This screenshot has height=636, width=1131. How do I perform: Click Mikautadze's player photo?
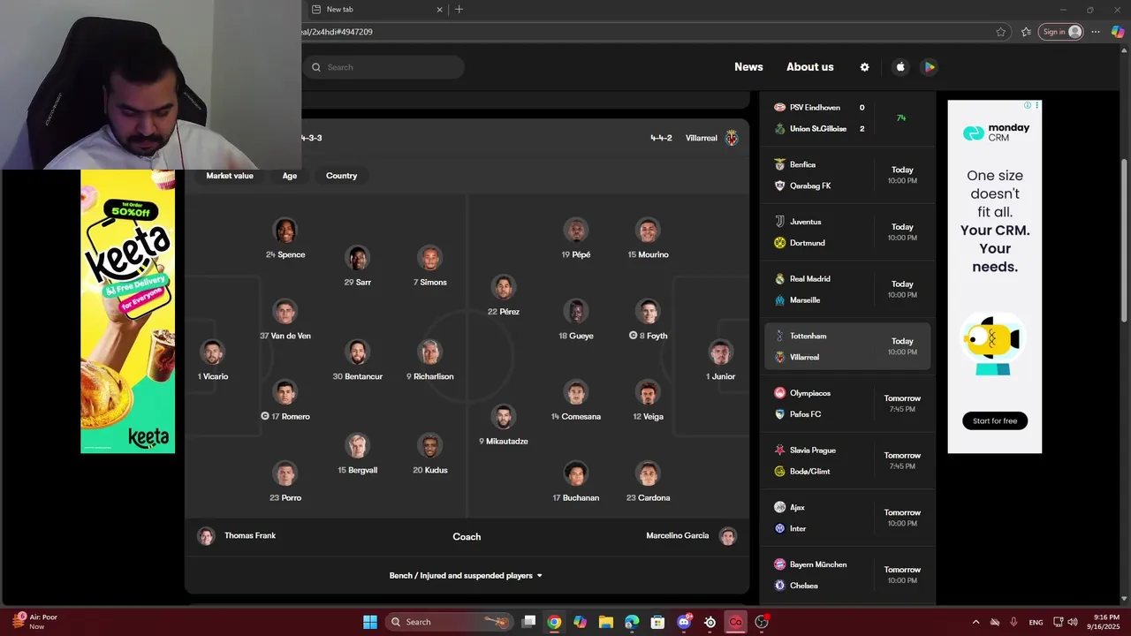tap(503, 417)
